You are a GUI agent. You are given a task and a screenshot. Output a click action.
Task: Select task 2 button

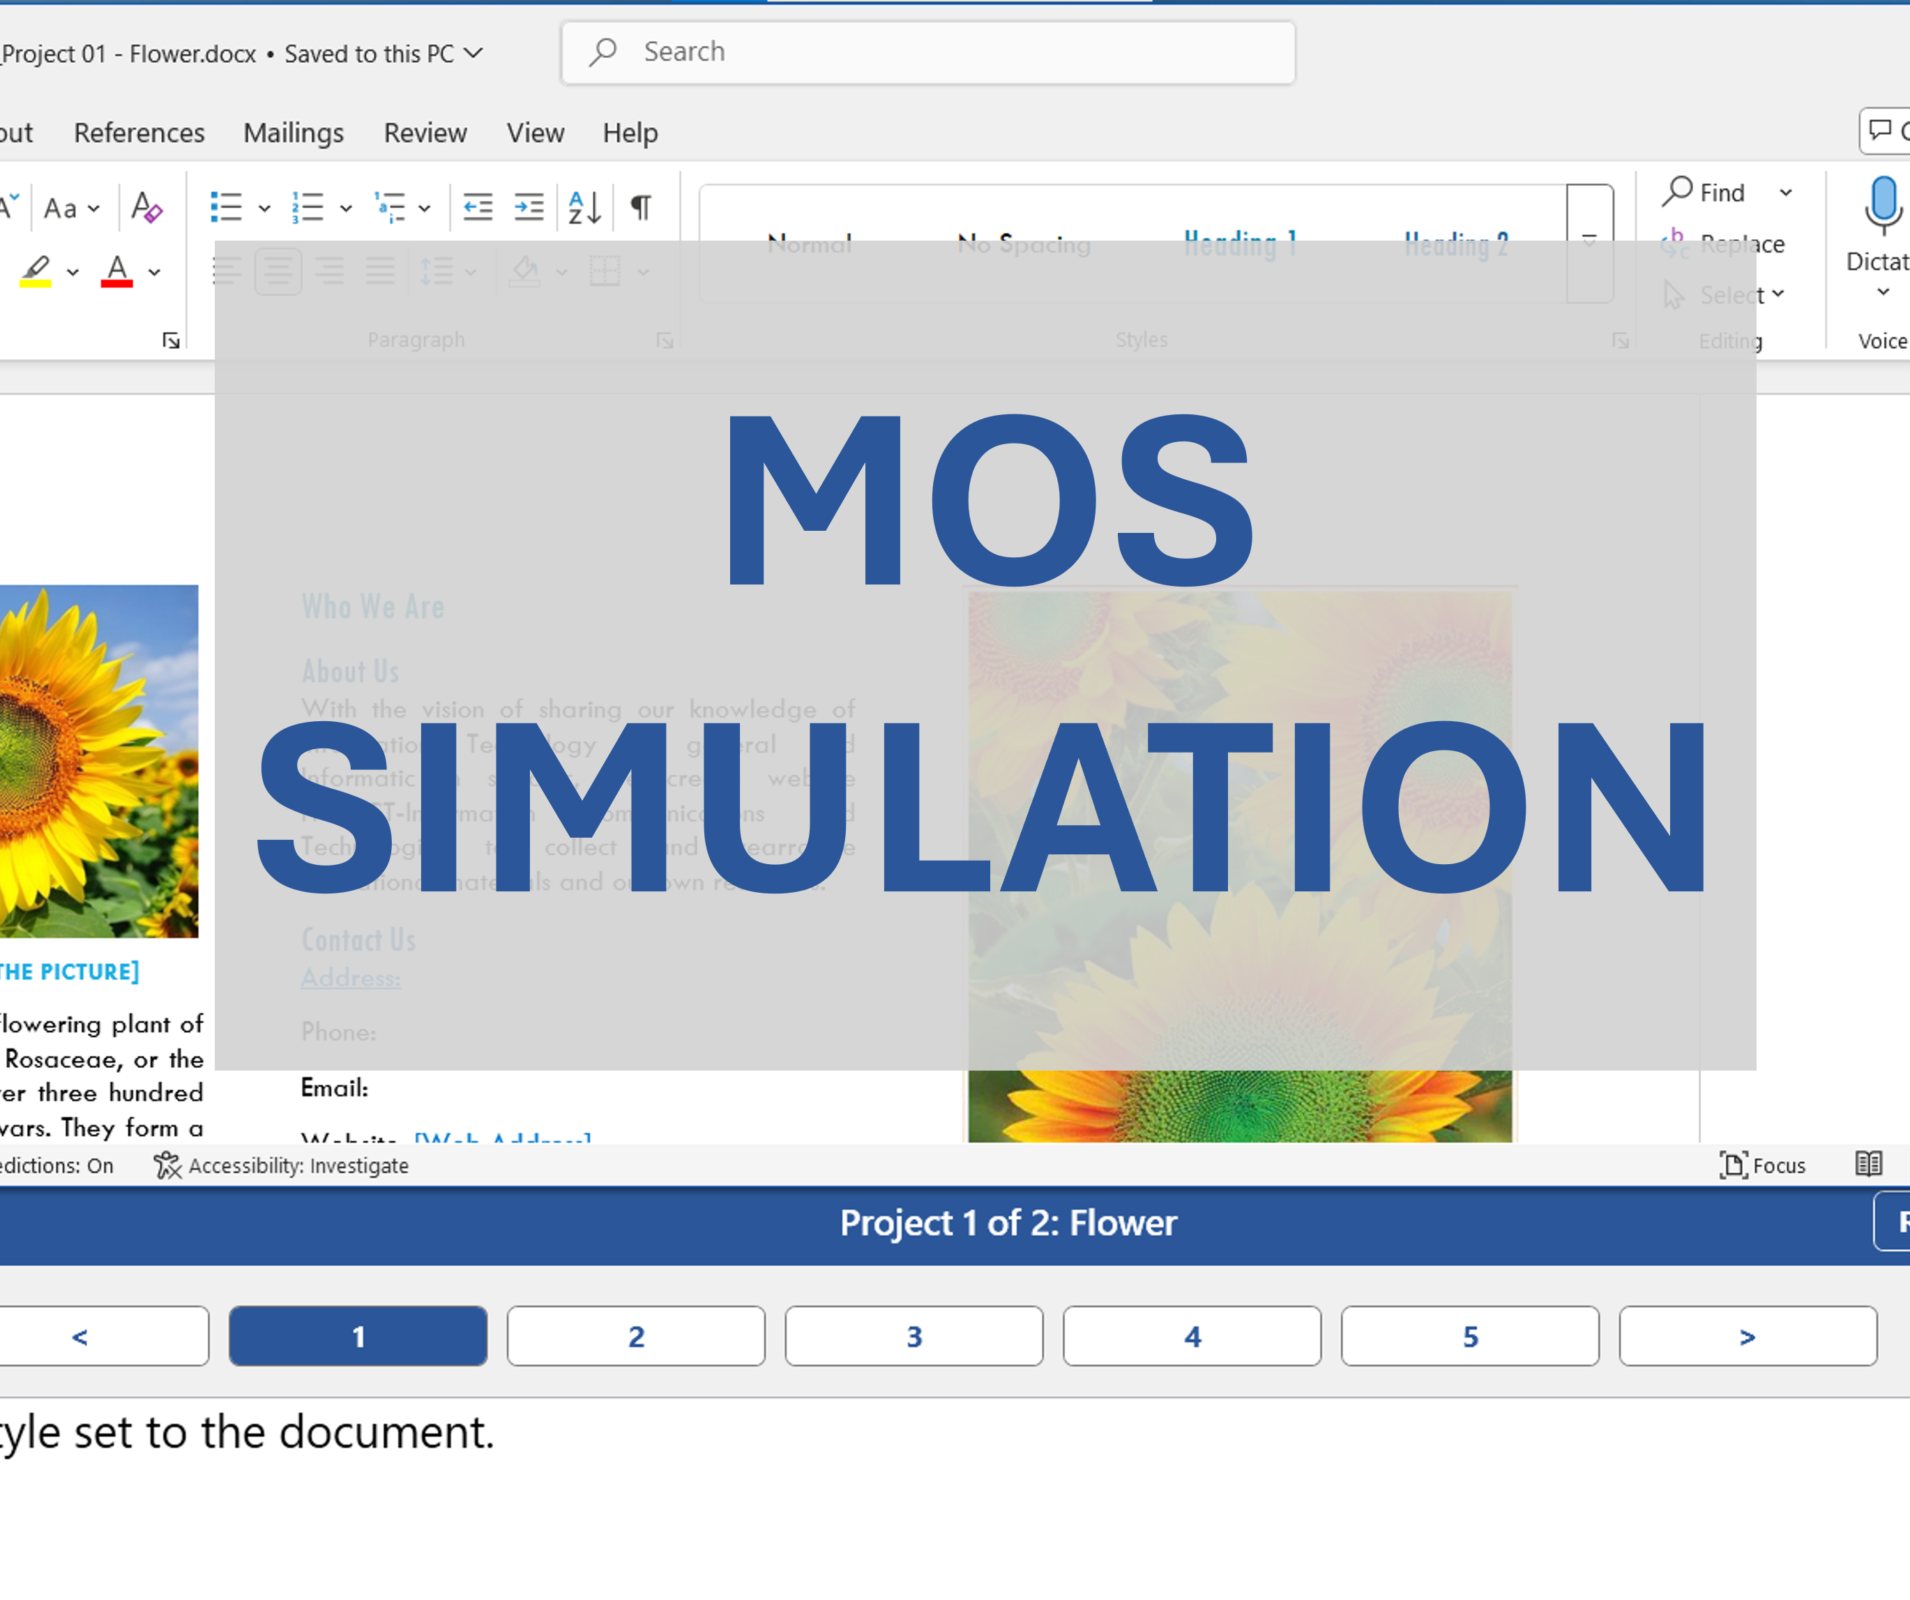click(636, 1336)
